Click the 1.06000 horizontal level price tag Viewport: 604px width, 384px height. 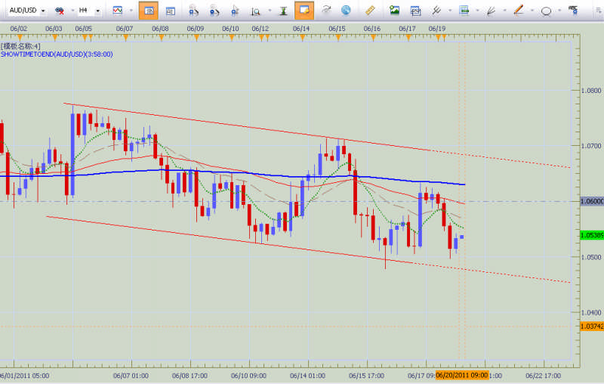click(x=592, y=201)
